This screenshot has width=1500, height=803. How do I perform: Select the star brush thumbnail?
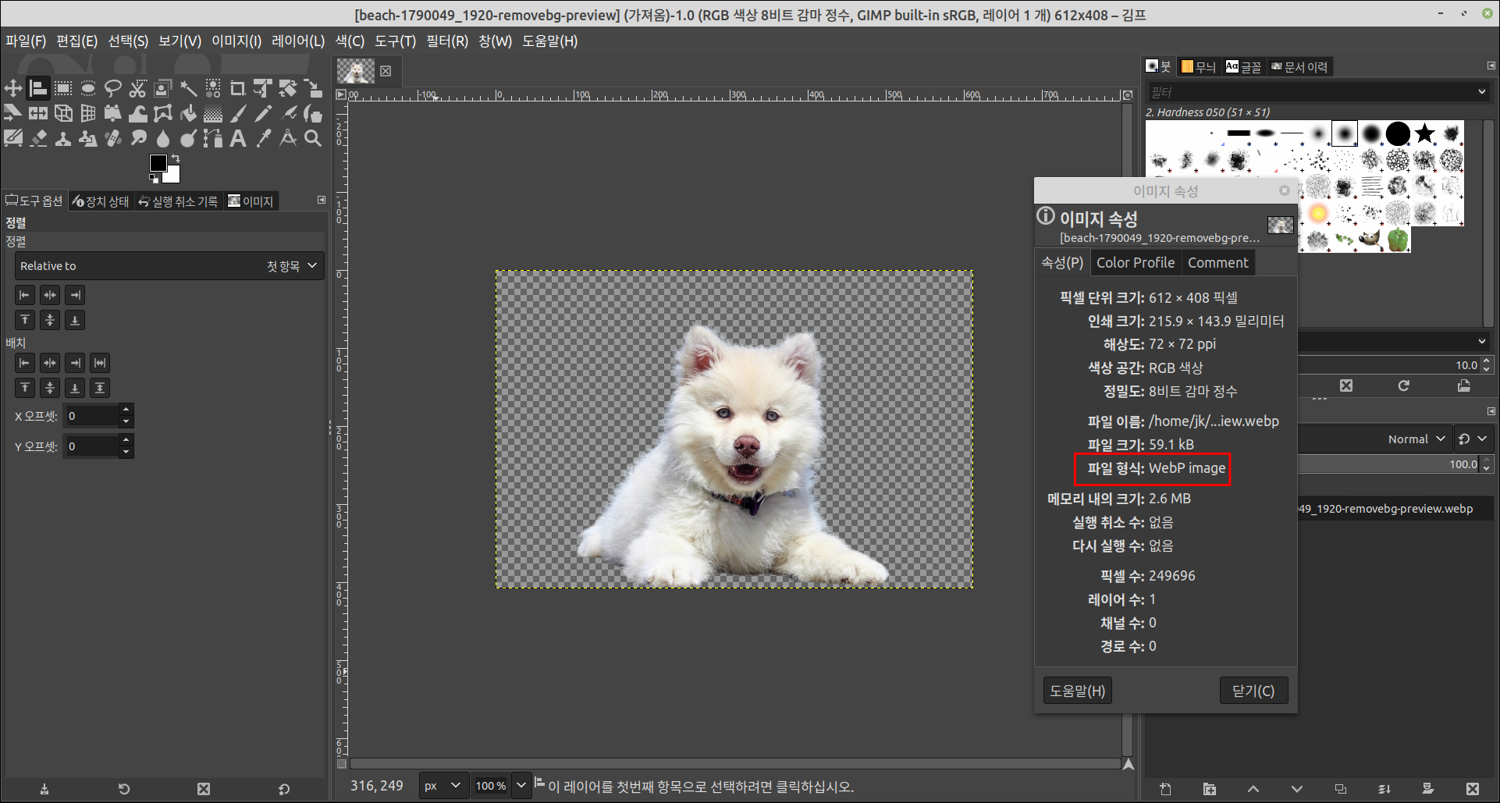1424,133
